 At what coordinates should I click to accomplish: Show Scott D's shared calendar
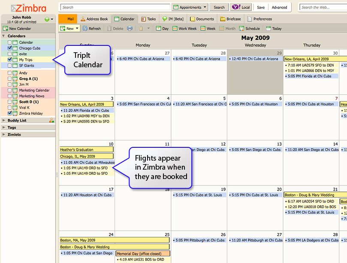(x=9, y=102)
